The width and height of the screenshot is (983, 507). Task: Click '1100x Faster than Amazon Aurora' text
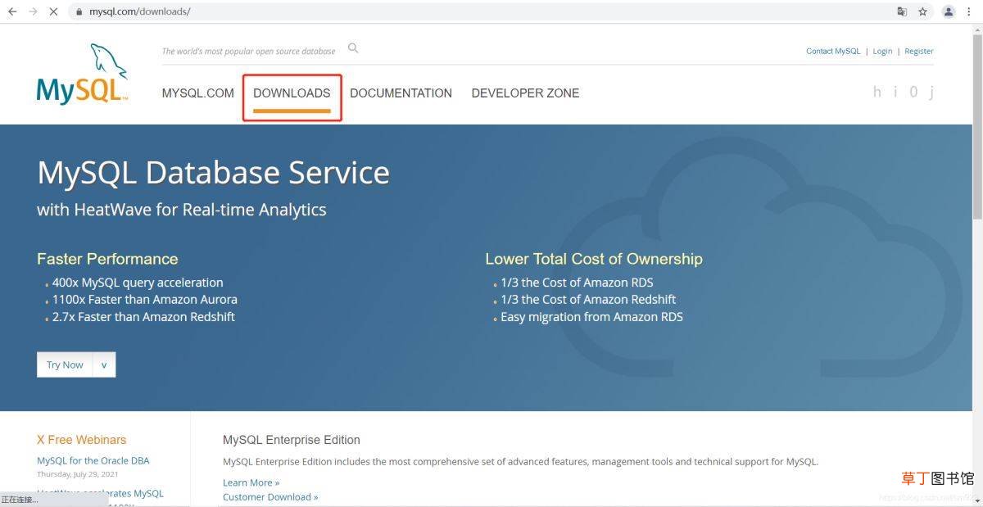[145, 300]
